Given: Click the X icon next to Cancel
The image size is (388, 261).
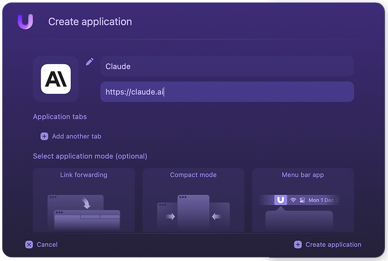Looking at the screenshot, I should tap(29, 244).
